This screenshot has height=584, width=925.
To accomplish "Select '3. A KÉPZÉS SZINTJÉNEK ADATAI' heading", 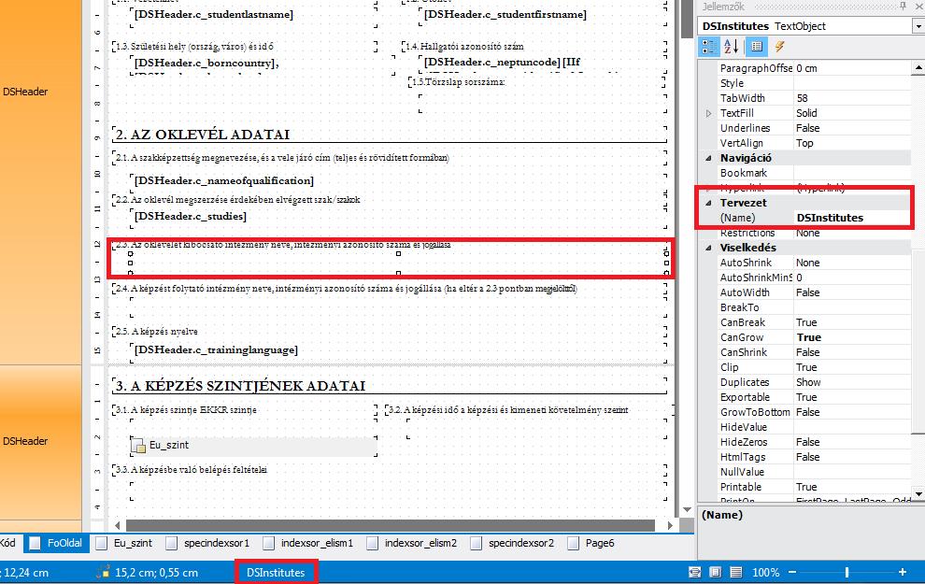I will (240, 386).
